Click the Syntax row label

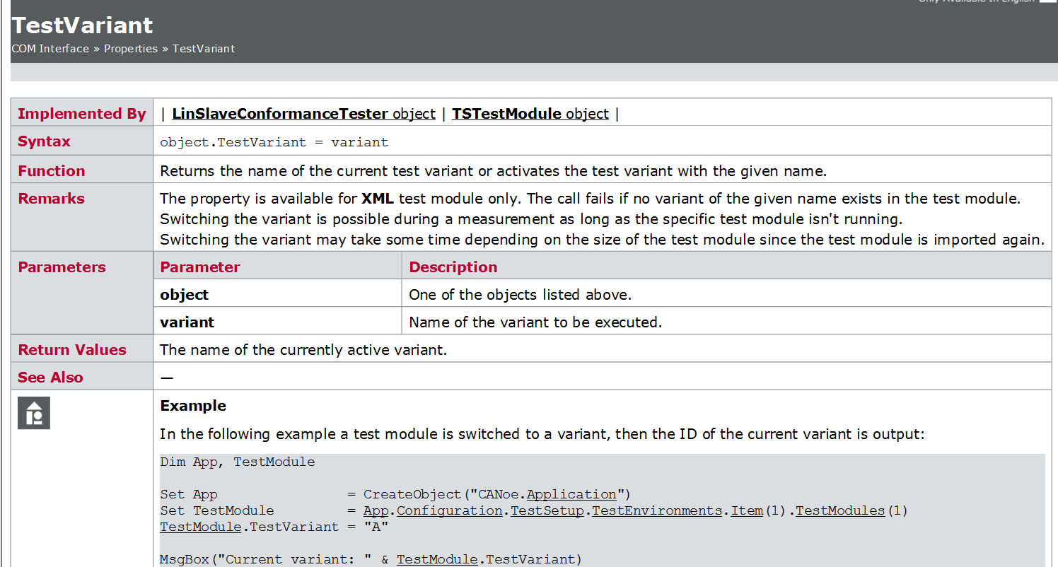click(x=44, y=141)
